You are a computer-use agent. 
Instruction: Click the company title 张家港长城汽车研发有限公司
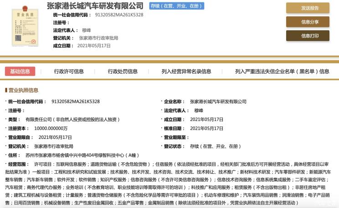coord(95,5)
